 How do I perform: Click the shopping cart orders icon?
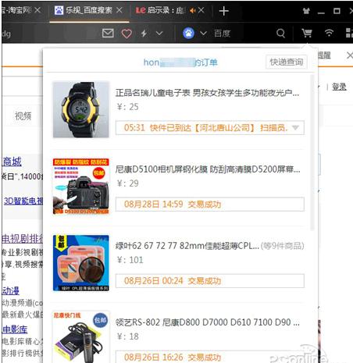click(307, 33)
